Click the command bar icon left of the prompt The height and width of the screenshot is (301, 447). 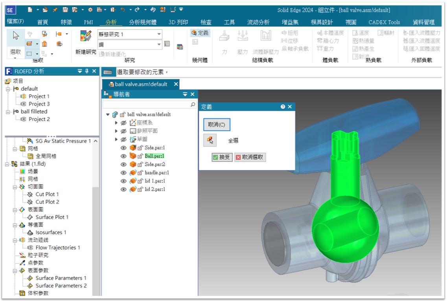tap(108, 72)
